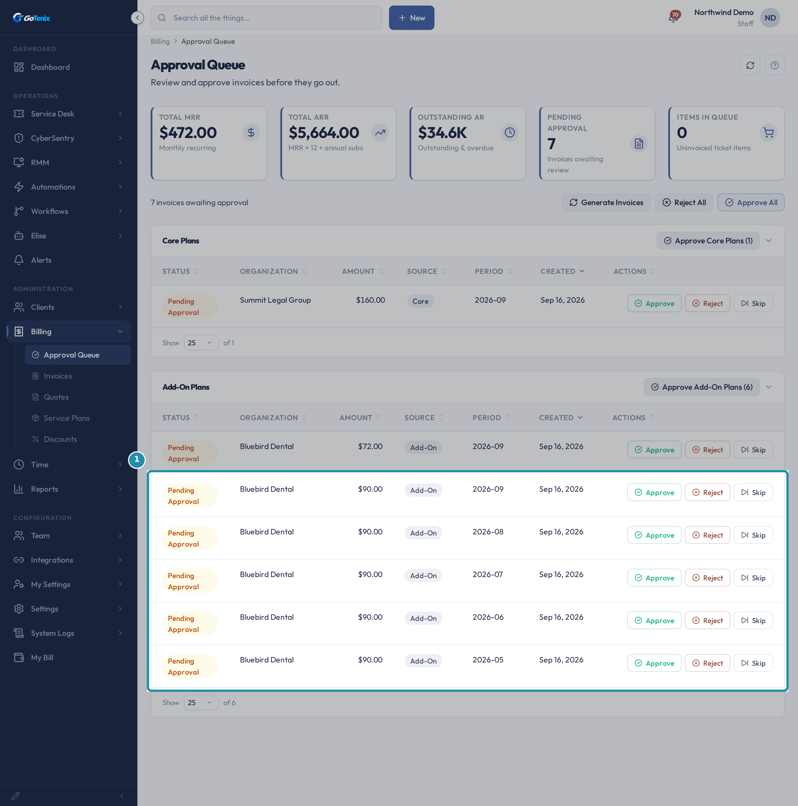798x806 pixels.
Task: Collapse the sidebar with the chevron button
Action: click(137, 17)
